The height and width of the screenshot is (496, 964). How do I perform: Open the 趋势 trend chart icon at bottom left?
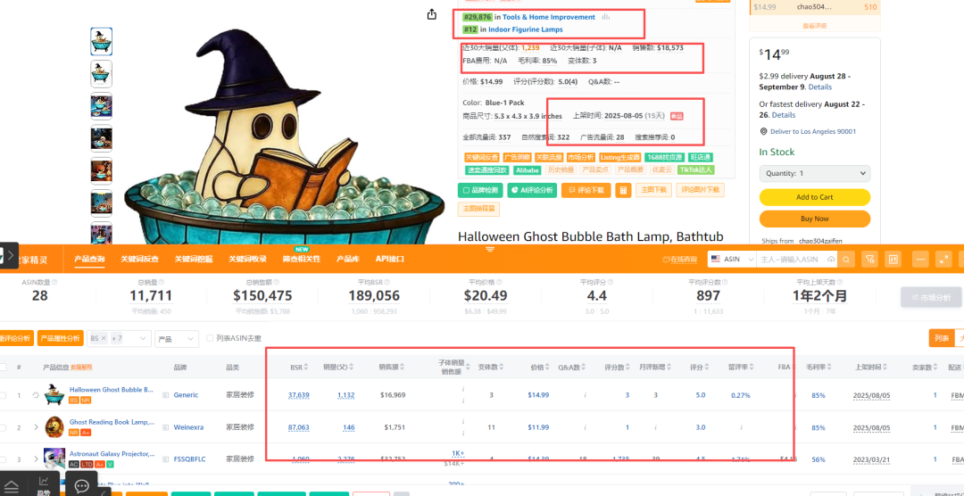44,483
